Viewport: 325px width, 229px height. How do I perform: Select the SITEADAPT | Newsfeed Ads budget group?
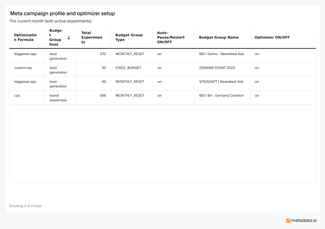click(x=221, y=82)
